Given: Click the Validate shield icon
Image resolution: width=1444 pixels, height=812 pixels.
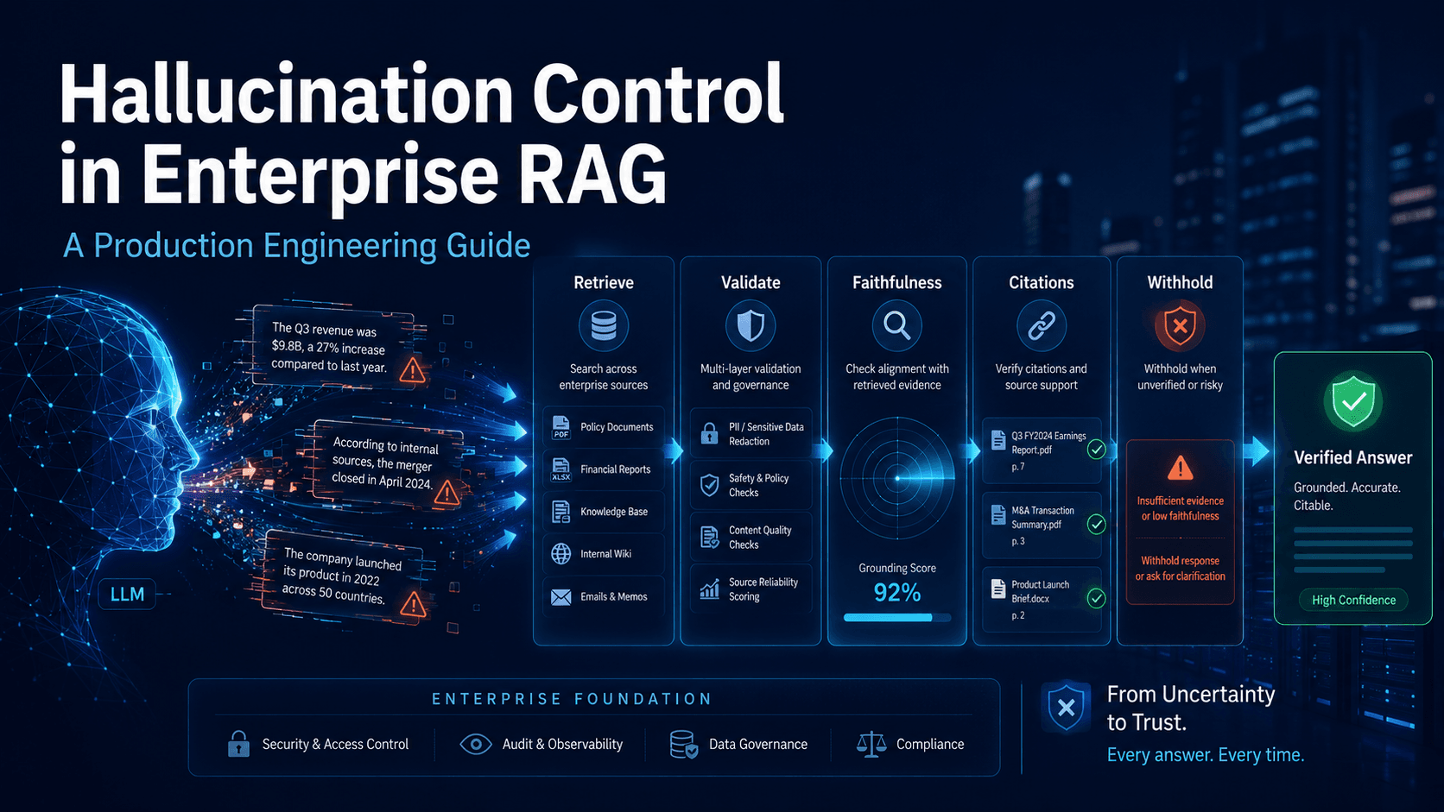Looking at the screenshot, I should click(750, 326).
